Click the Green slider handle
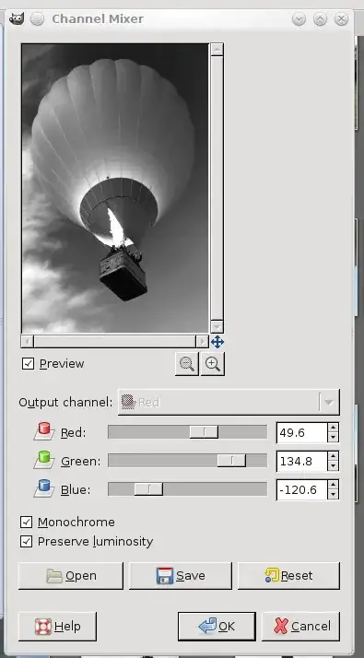This screenshot has height=658, width=364. [231, 461]
